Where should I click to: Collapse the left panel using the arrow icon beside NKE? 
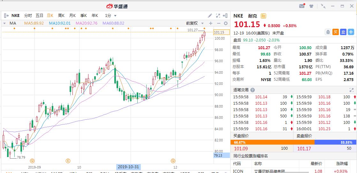tap(6, 15)
